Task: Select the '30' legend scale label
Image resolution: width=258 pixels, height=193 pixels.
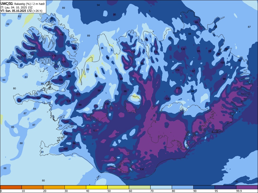Action: pos(66,191)
